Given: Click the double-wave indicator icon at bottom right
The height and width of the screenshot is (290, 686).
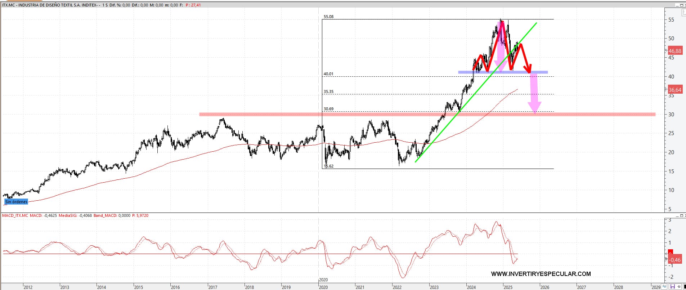Looking at the screenshot, I should pyautogui.click(x=664, y=287).
